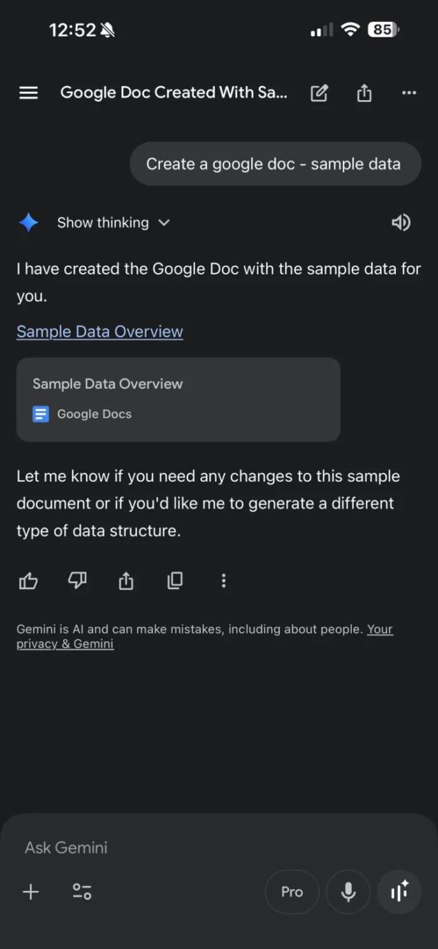Focus the Ask Gemini input field
Viewport: 438px width, 949px height.
(172, 848)
